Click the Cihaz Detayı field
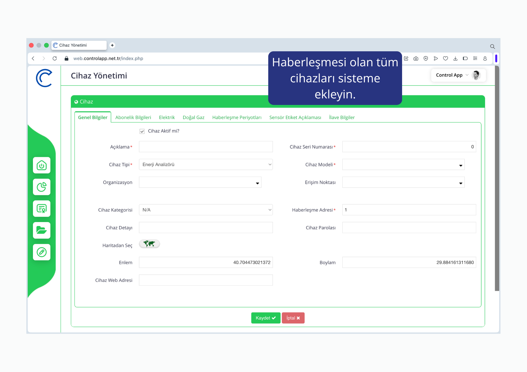 coord(206,228)
